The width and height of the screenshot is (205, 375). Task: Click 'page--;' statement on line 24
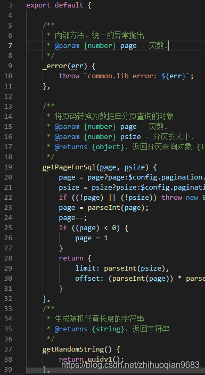(73, 218)
